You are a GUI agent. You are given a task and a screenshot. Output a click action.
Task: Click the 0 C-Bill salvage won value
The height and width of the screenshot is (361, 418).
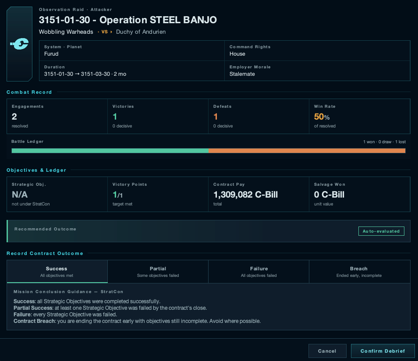[329, 195]
